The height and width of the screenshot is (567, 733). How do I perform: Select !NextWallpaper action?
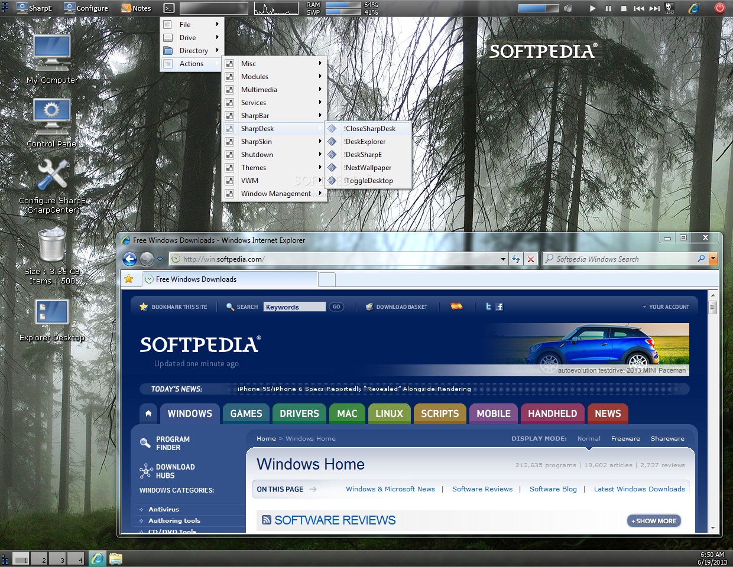click(368, 168)
